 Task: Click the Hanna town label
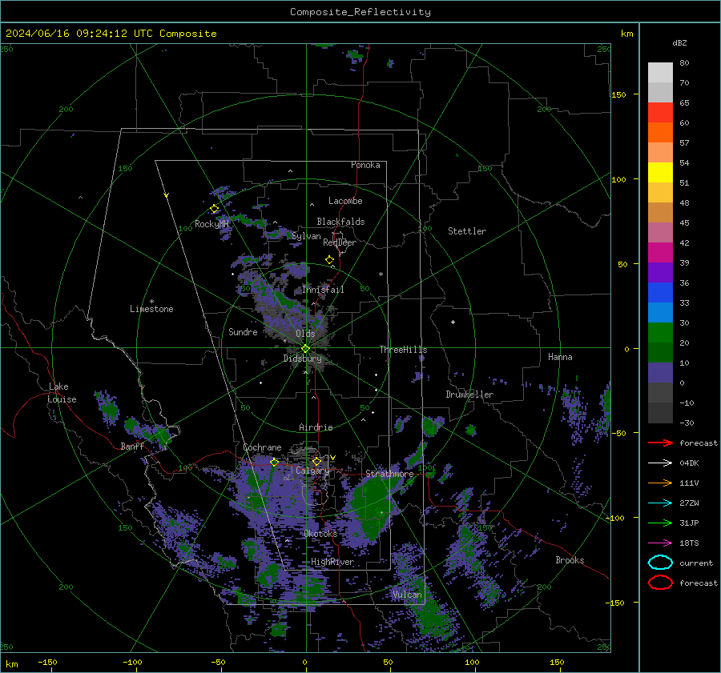coord(560,357)
